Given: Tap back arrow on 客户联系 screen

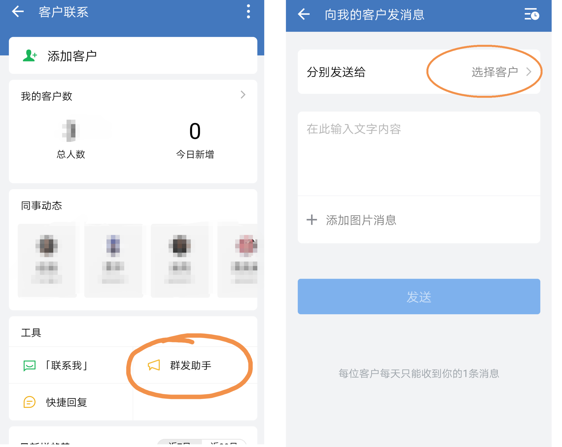Looking at the screenshot, I should pyautogui.click(x=18, y=12).
